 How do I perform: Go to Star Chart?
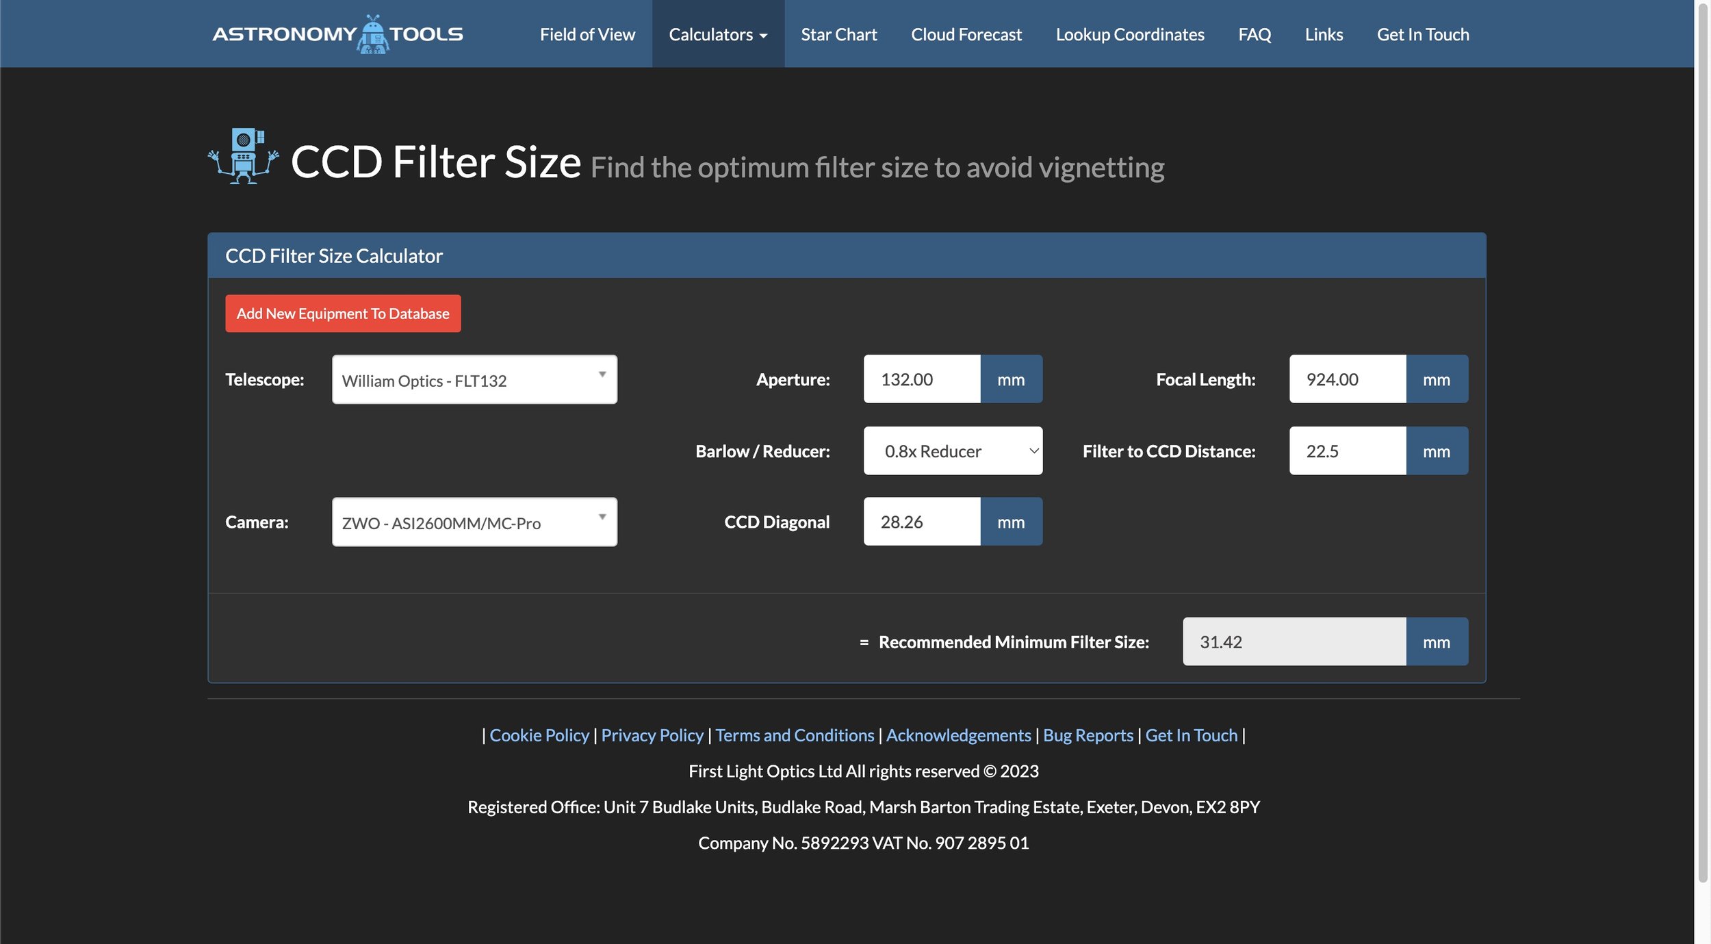(839, 34)
